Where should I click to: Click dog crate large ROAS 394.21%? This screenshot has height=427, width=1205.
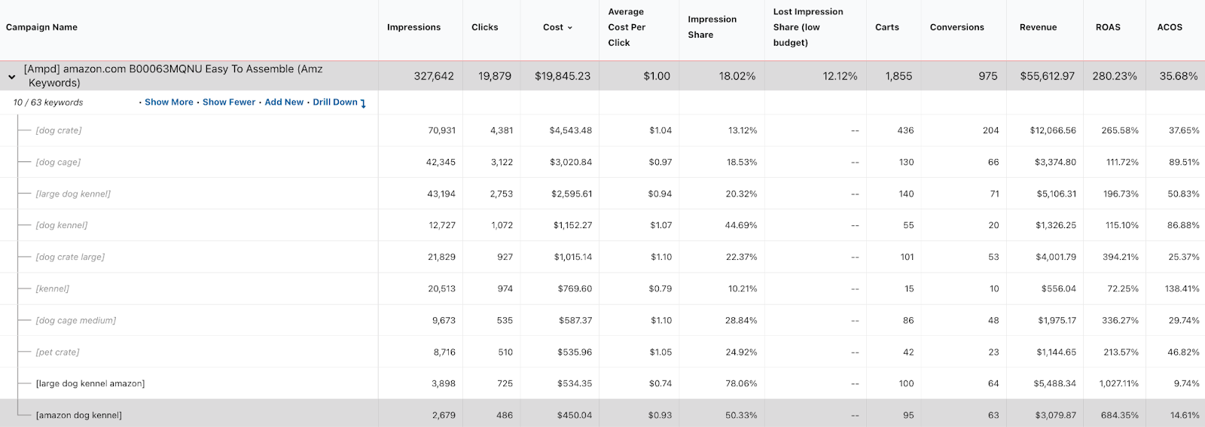(x=1120, y=257)
